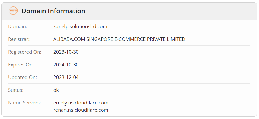Click the Registrar: label
259x119 pixels.
pos(19,39)
